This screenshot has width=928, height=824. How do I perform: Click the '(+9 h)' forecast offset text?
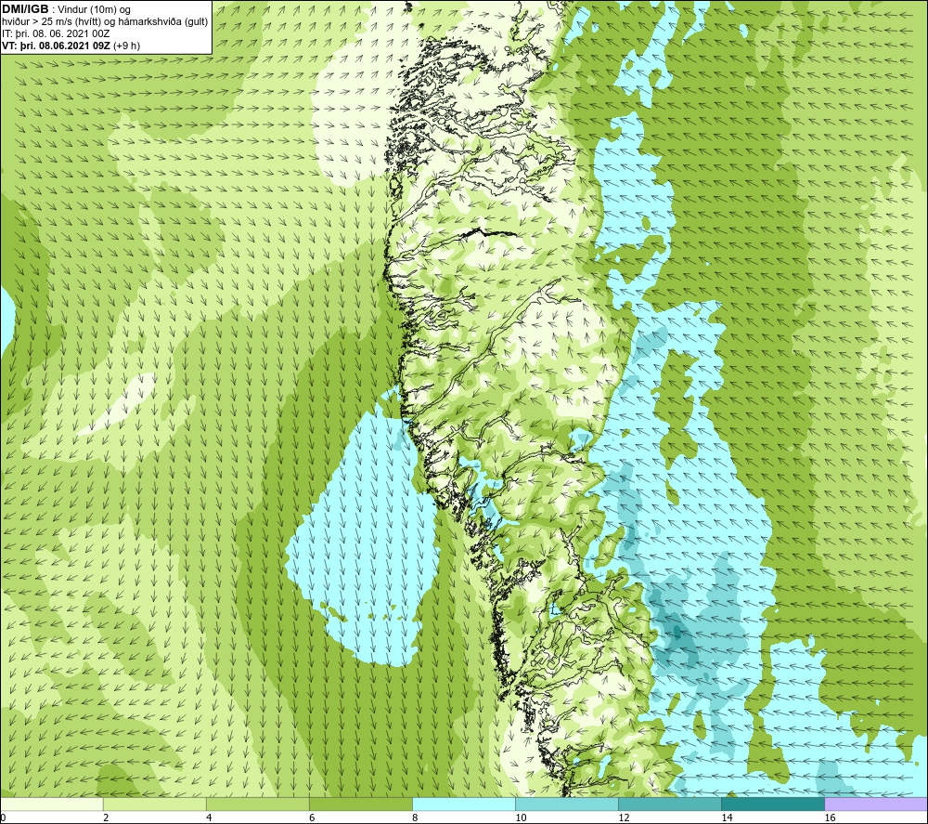126,46
